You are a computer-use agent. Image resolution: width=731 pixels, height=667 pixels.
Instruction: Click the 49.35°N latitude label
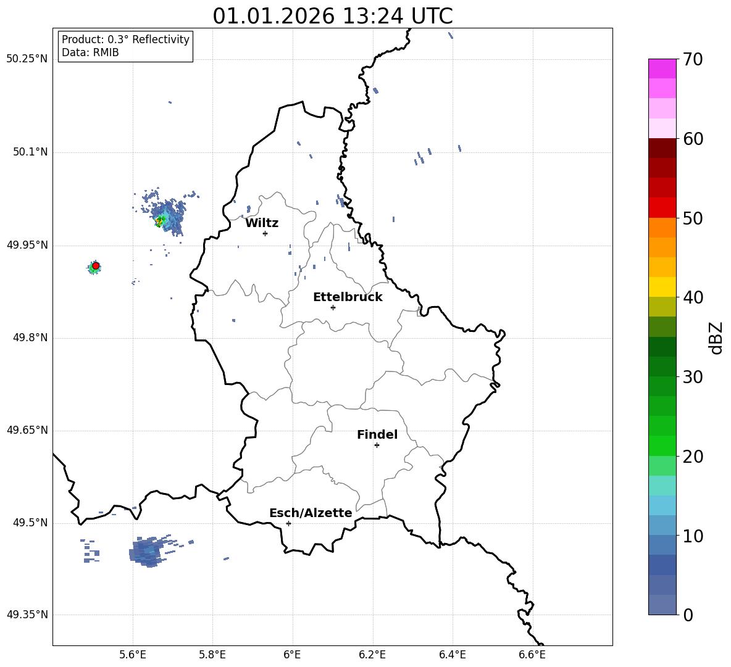coord(27,615)
